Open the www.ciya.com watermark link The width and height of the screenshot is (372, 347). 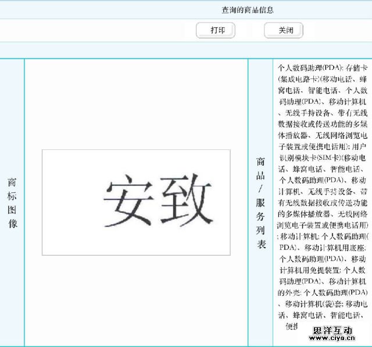pyautogui.click(x=332, y=339)
